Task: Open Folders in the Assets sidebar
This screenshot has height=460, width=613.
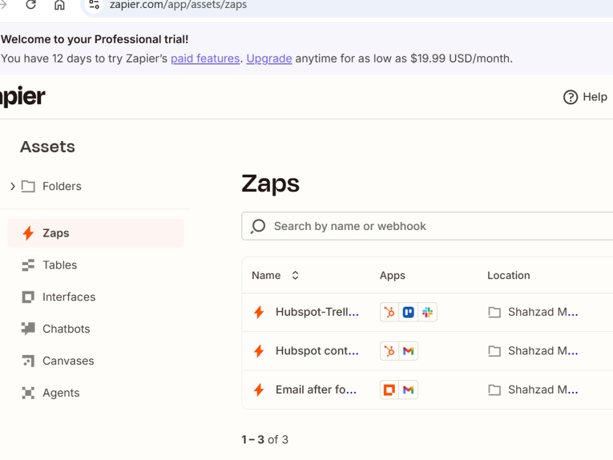Action: pos(62,186)
